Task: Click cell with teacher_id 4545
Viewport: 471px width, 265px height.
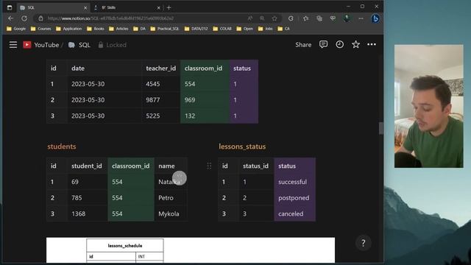Action: click(160, 84)
